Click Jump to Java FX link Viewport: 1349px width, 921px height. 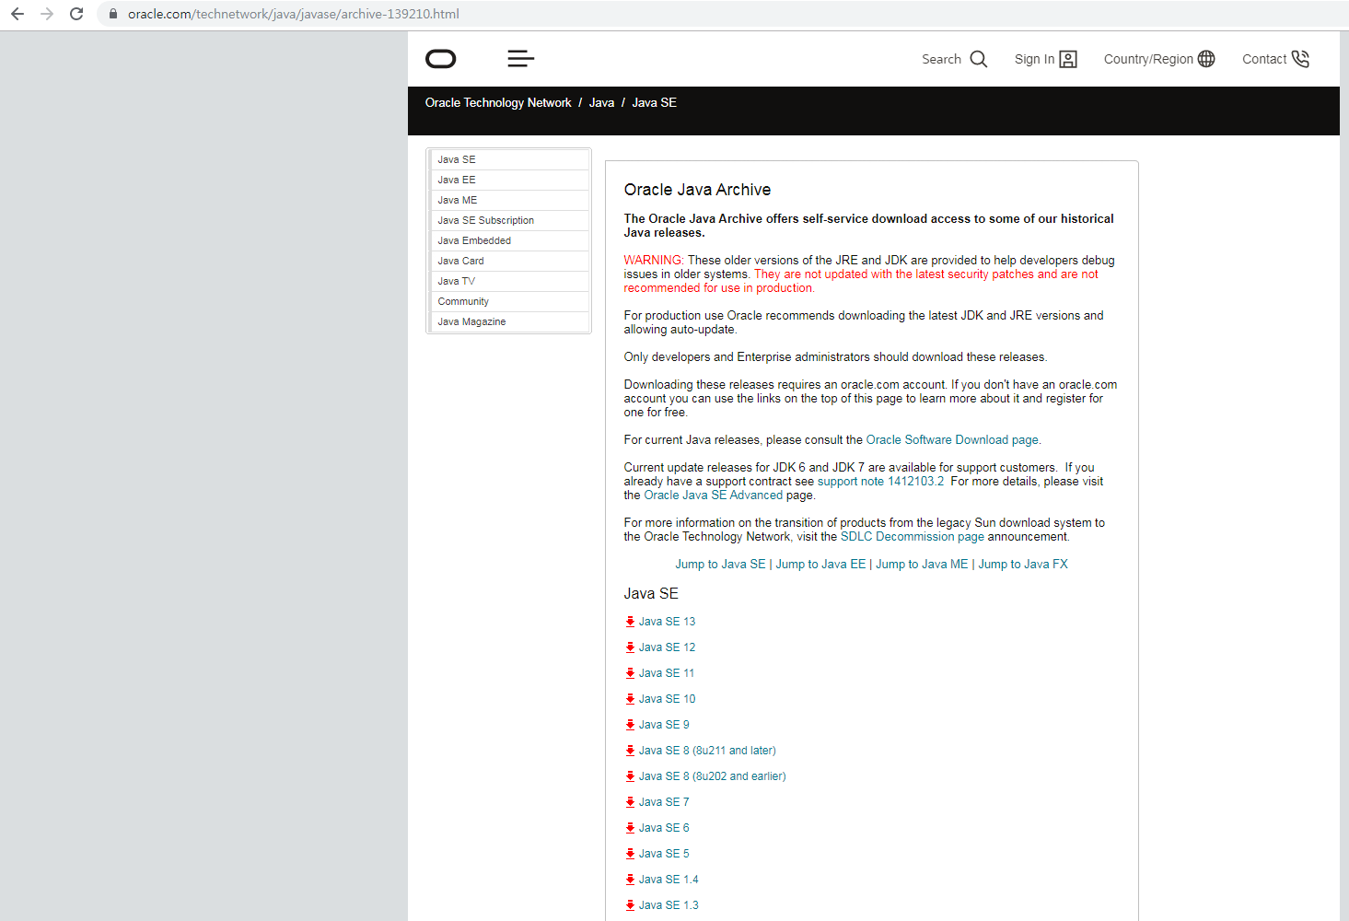point(1023,565)
